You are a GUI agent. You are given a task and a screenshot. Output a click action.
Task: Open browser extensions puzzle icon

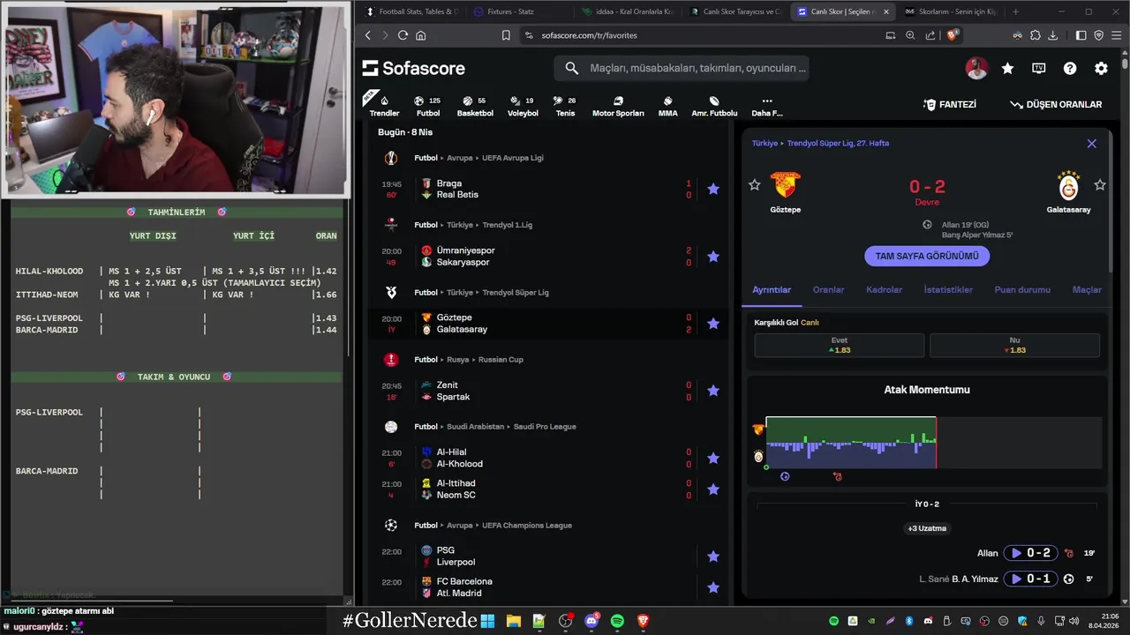pos(1035,35)
